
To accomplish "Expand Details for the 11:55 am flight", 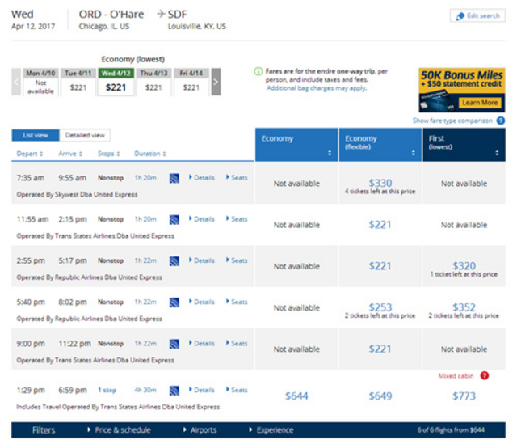I will click(x=202, y=219).
